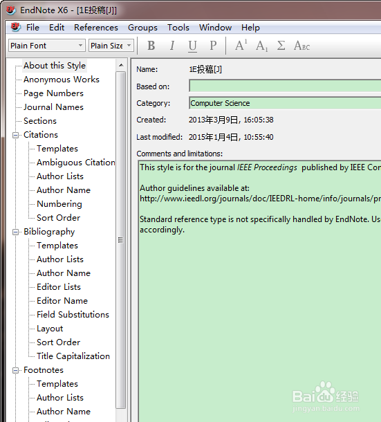This screenshot has height=422, width=381.
Task: Apply Subscript formatting button
Action: (261, 46)
